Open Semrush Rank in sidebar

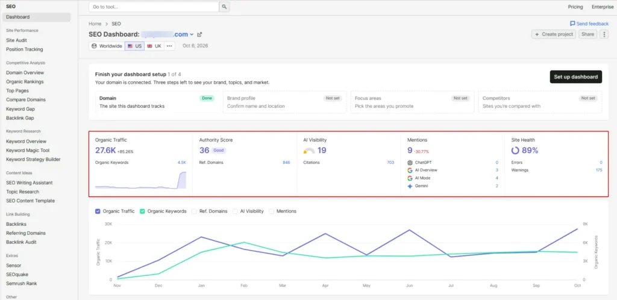click(22, 283)
